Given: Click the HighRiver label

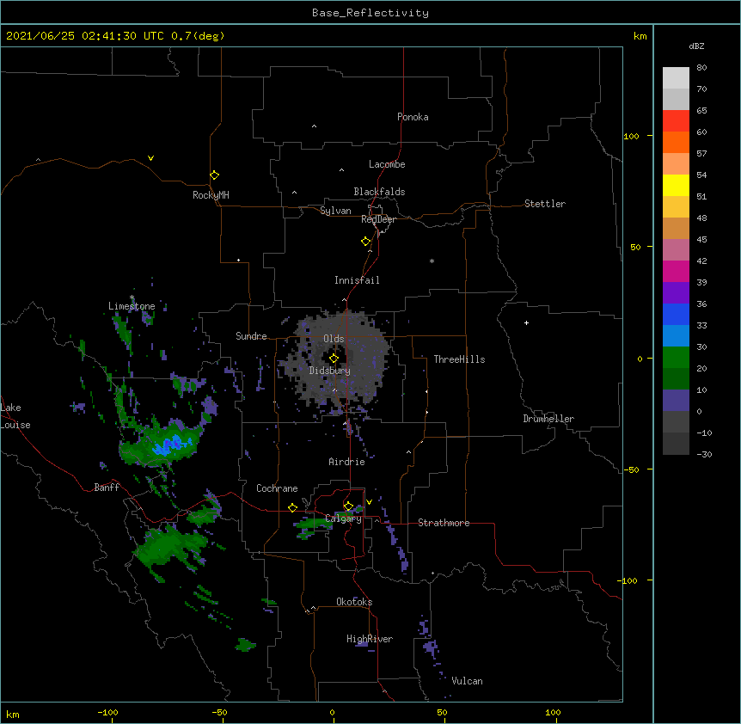Looking at the screenshot, I should point(370,639).
